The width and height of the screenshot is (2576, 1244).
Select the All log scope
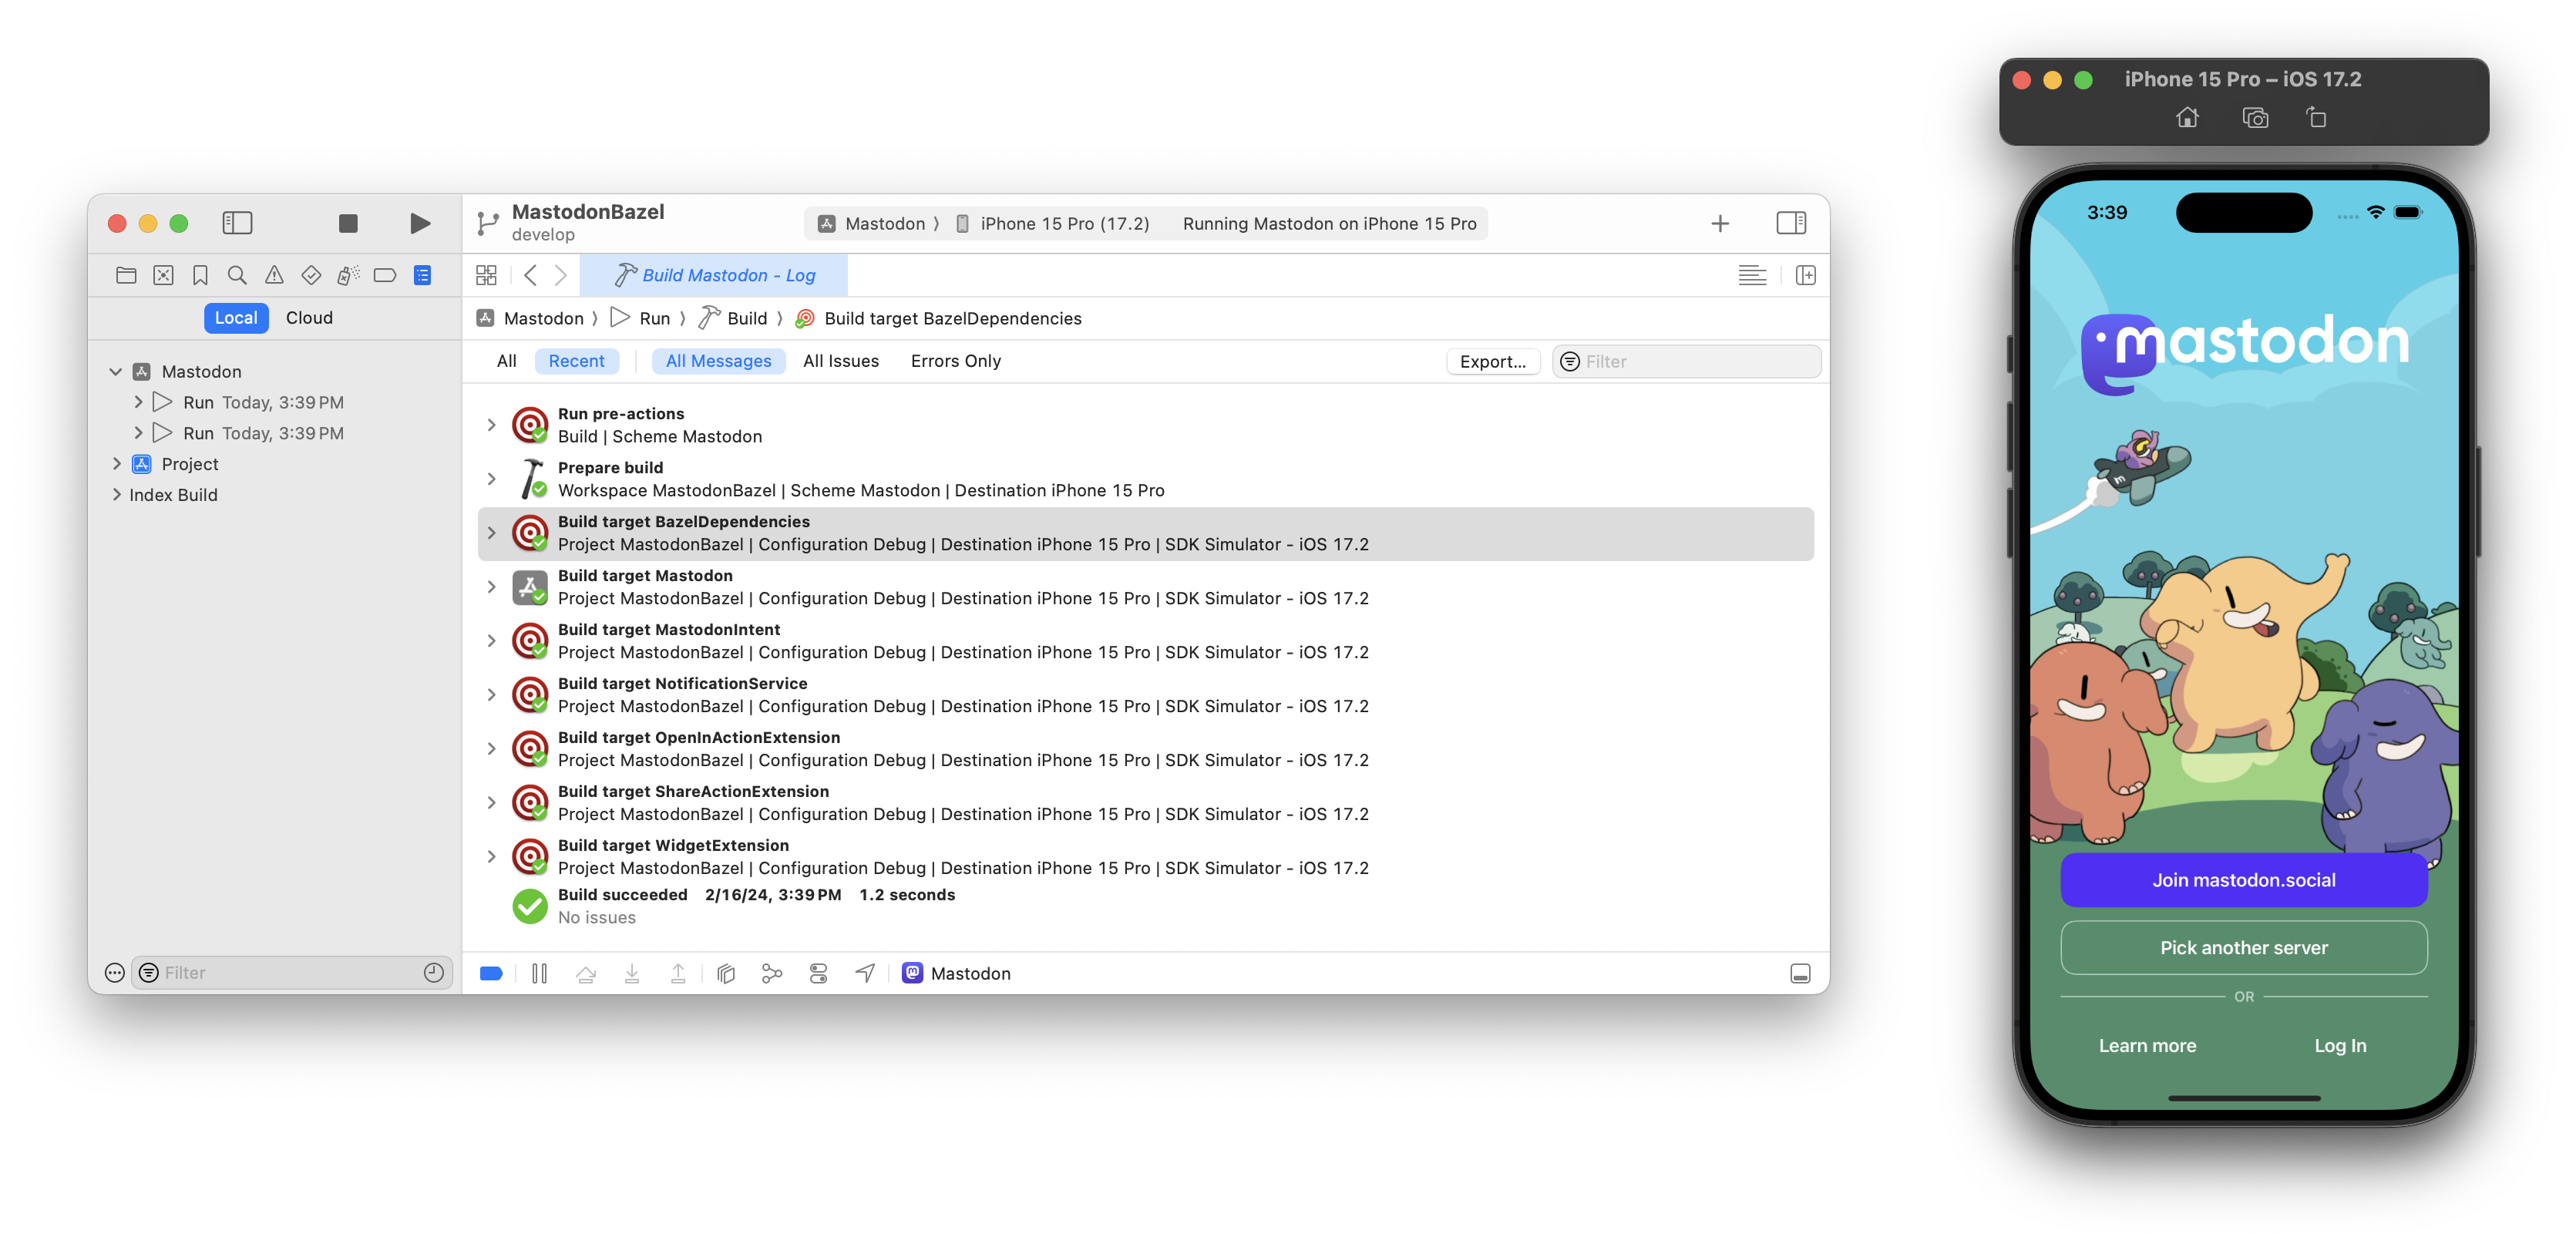[x=507, y=361]
